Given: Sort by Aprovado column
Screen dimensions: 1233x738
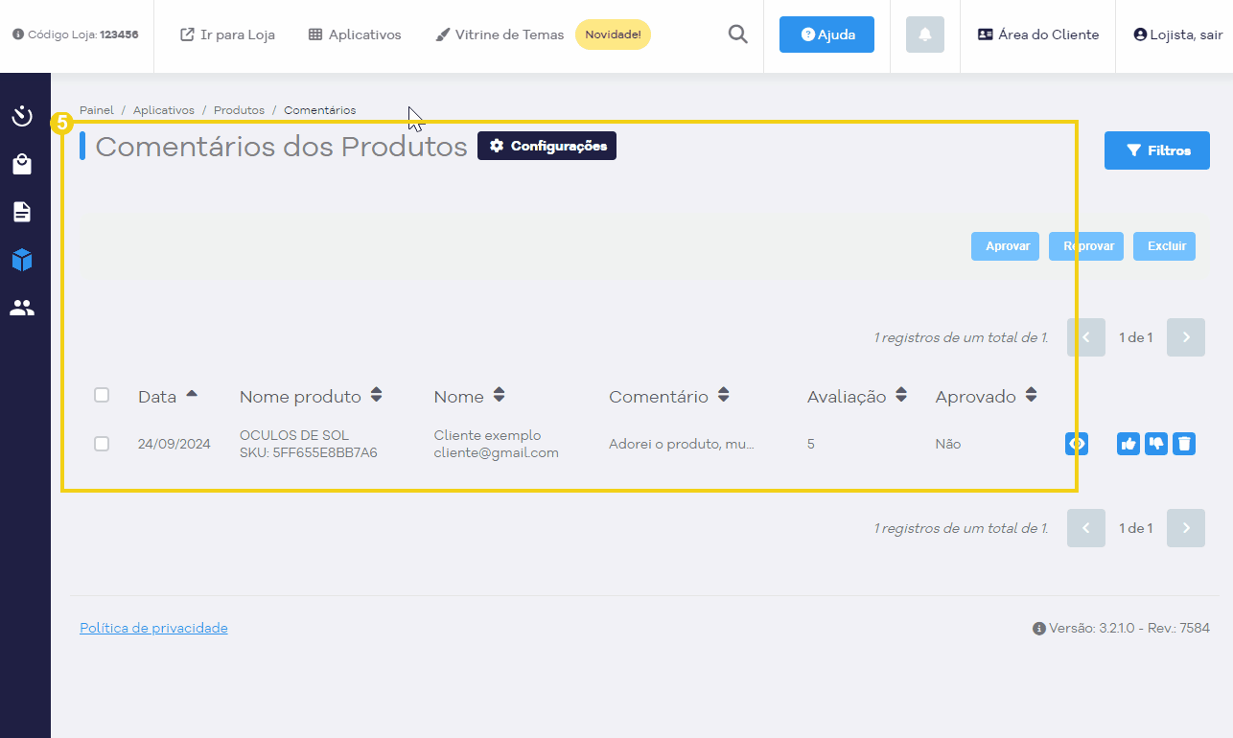Looking at the screenshot, I should (x=987, y=396).
